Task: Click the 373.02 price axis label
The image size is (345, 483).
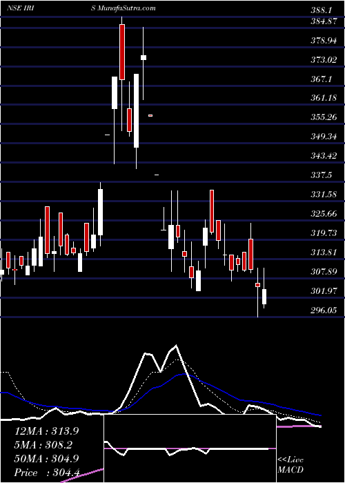Action: [324, 60]
